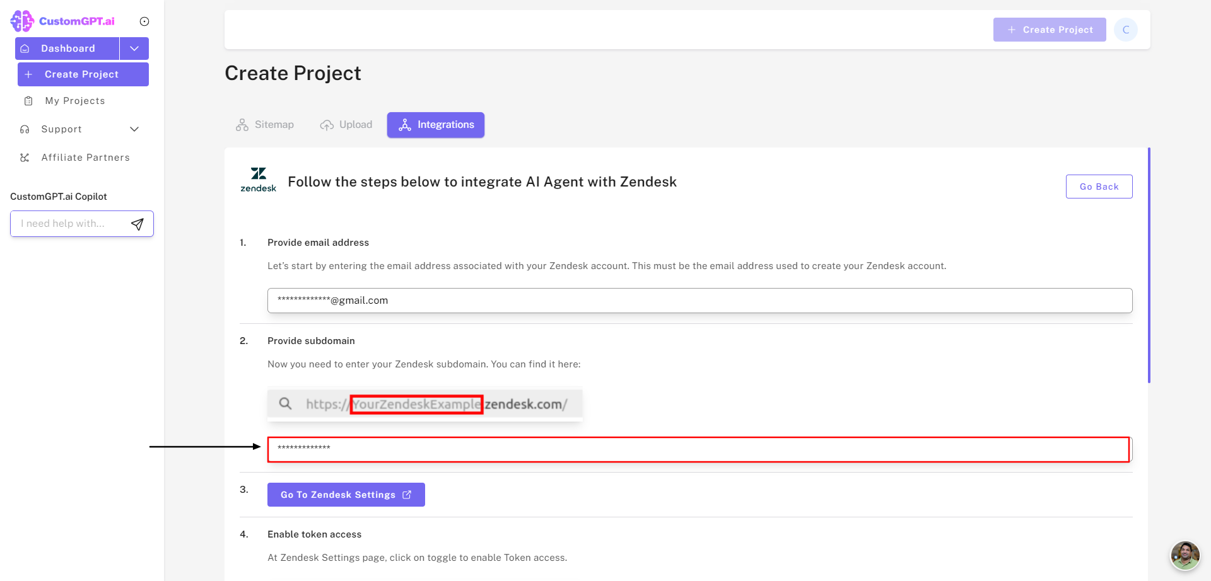This screenshot has height=581, width=1211.
Task: Click the CustomGPT.ai brain logo
Action: coord(22,21)
